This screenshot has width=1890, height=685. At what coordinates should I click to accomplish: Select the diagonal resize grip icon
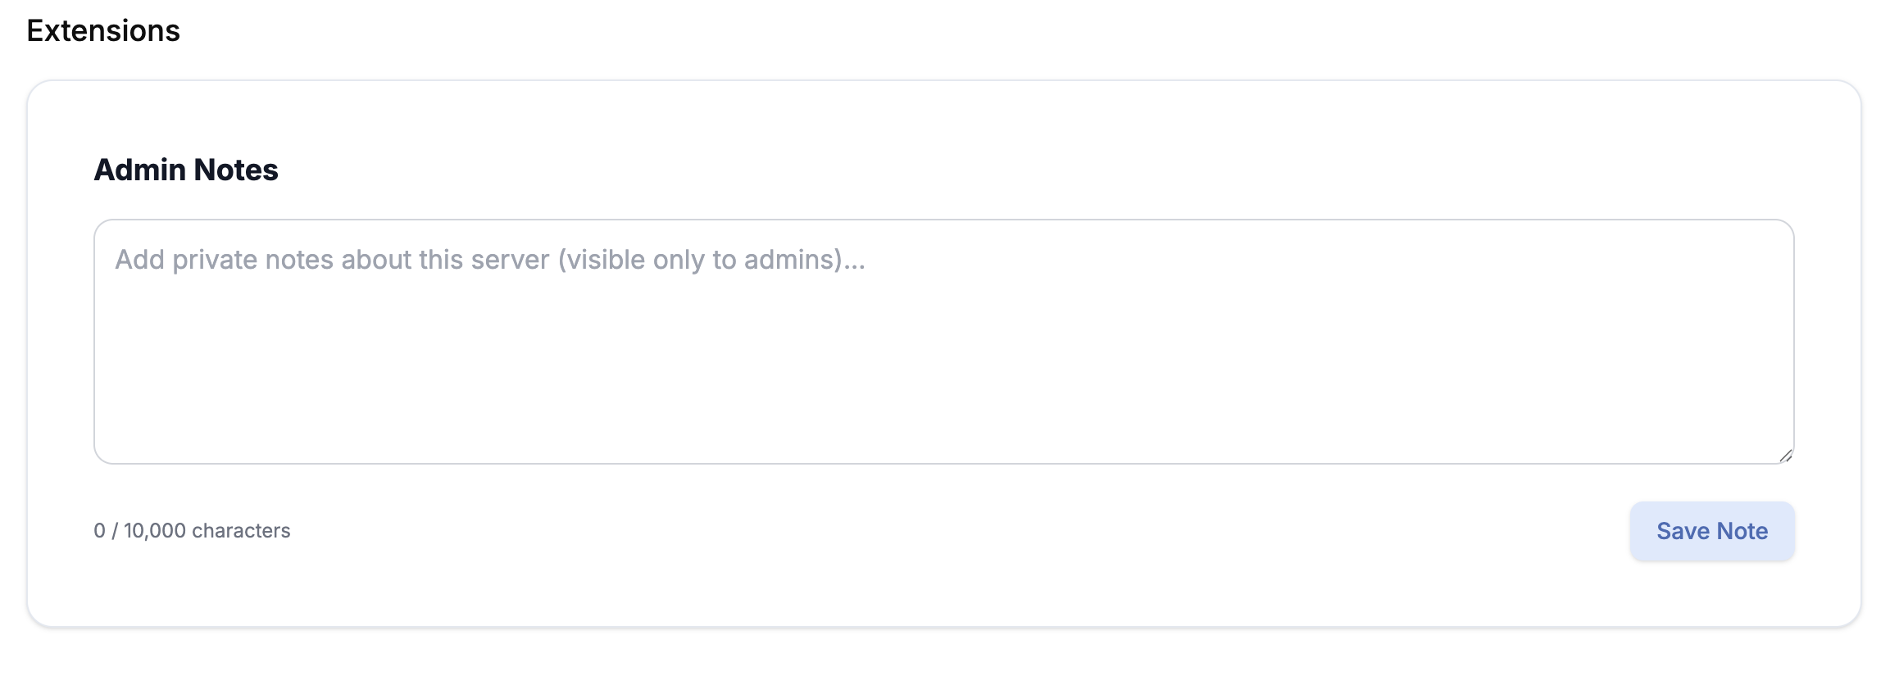(1785, 456)
